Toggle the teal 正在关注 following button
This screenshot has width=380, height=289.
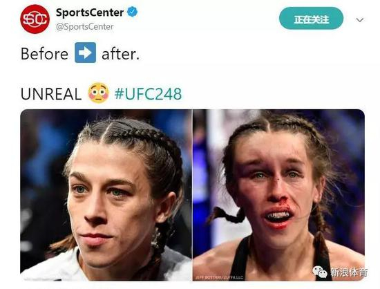311,19
